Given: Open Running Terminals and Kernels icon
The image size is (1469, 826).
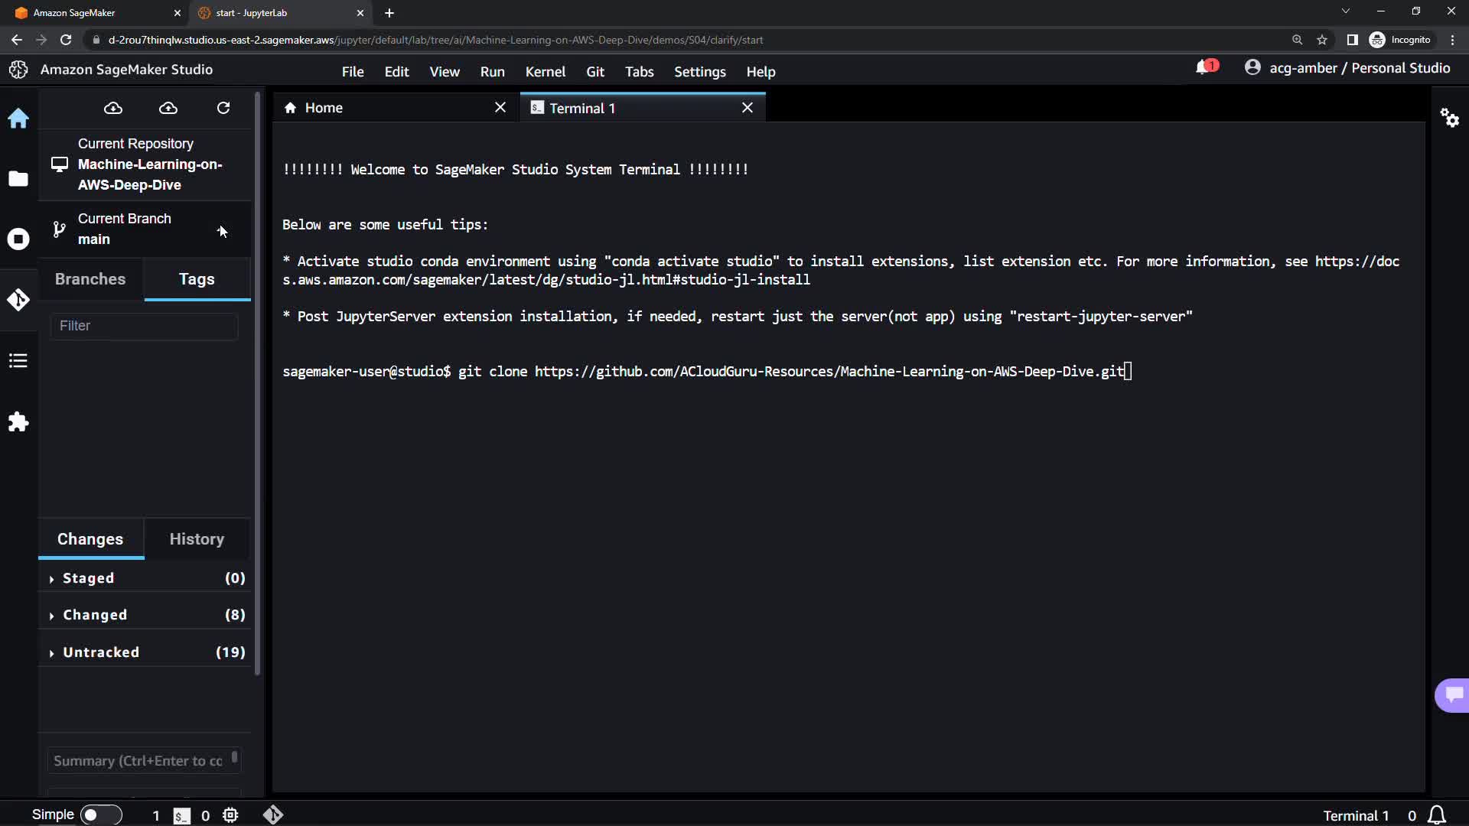Looking at the screenshot, I should 18,239.
